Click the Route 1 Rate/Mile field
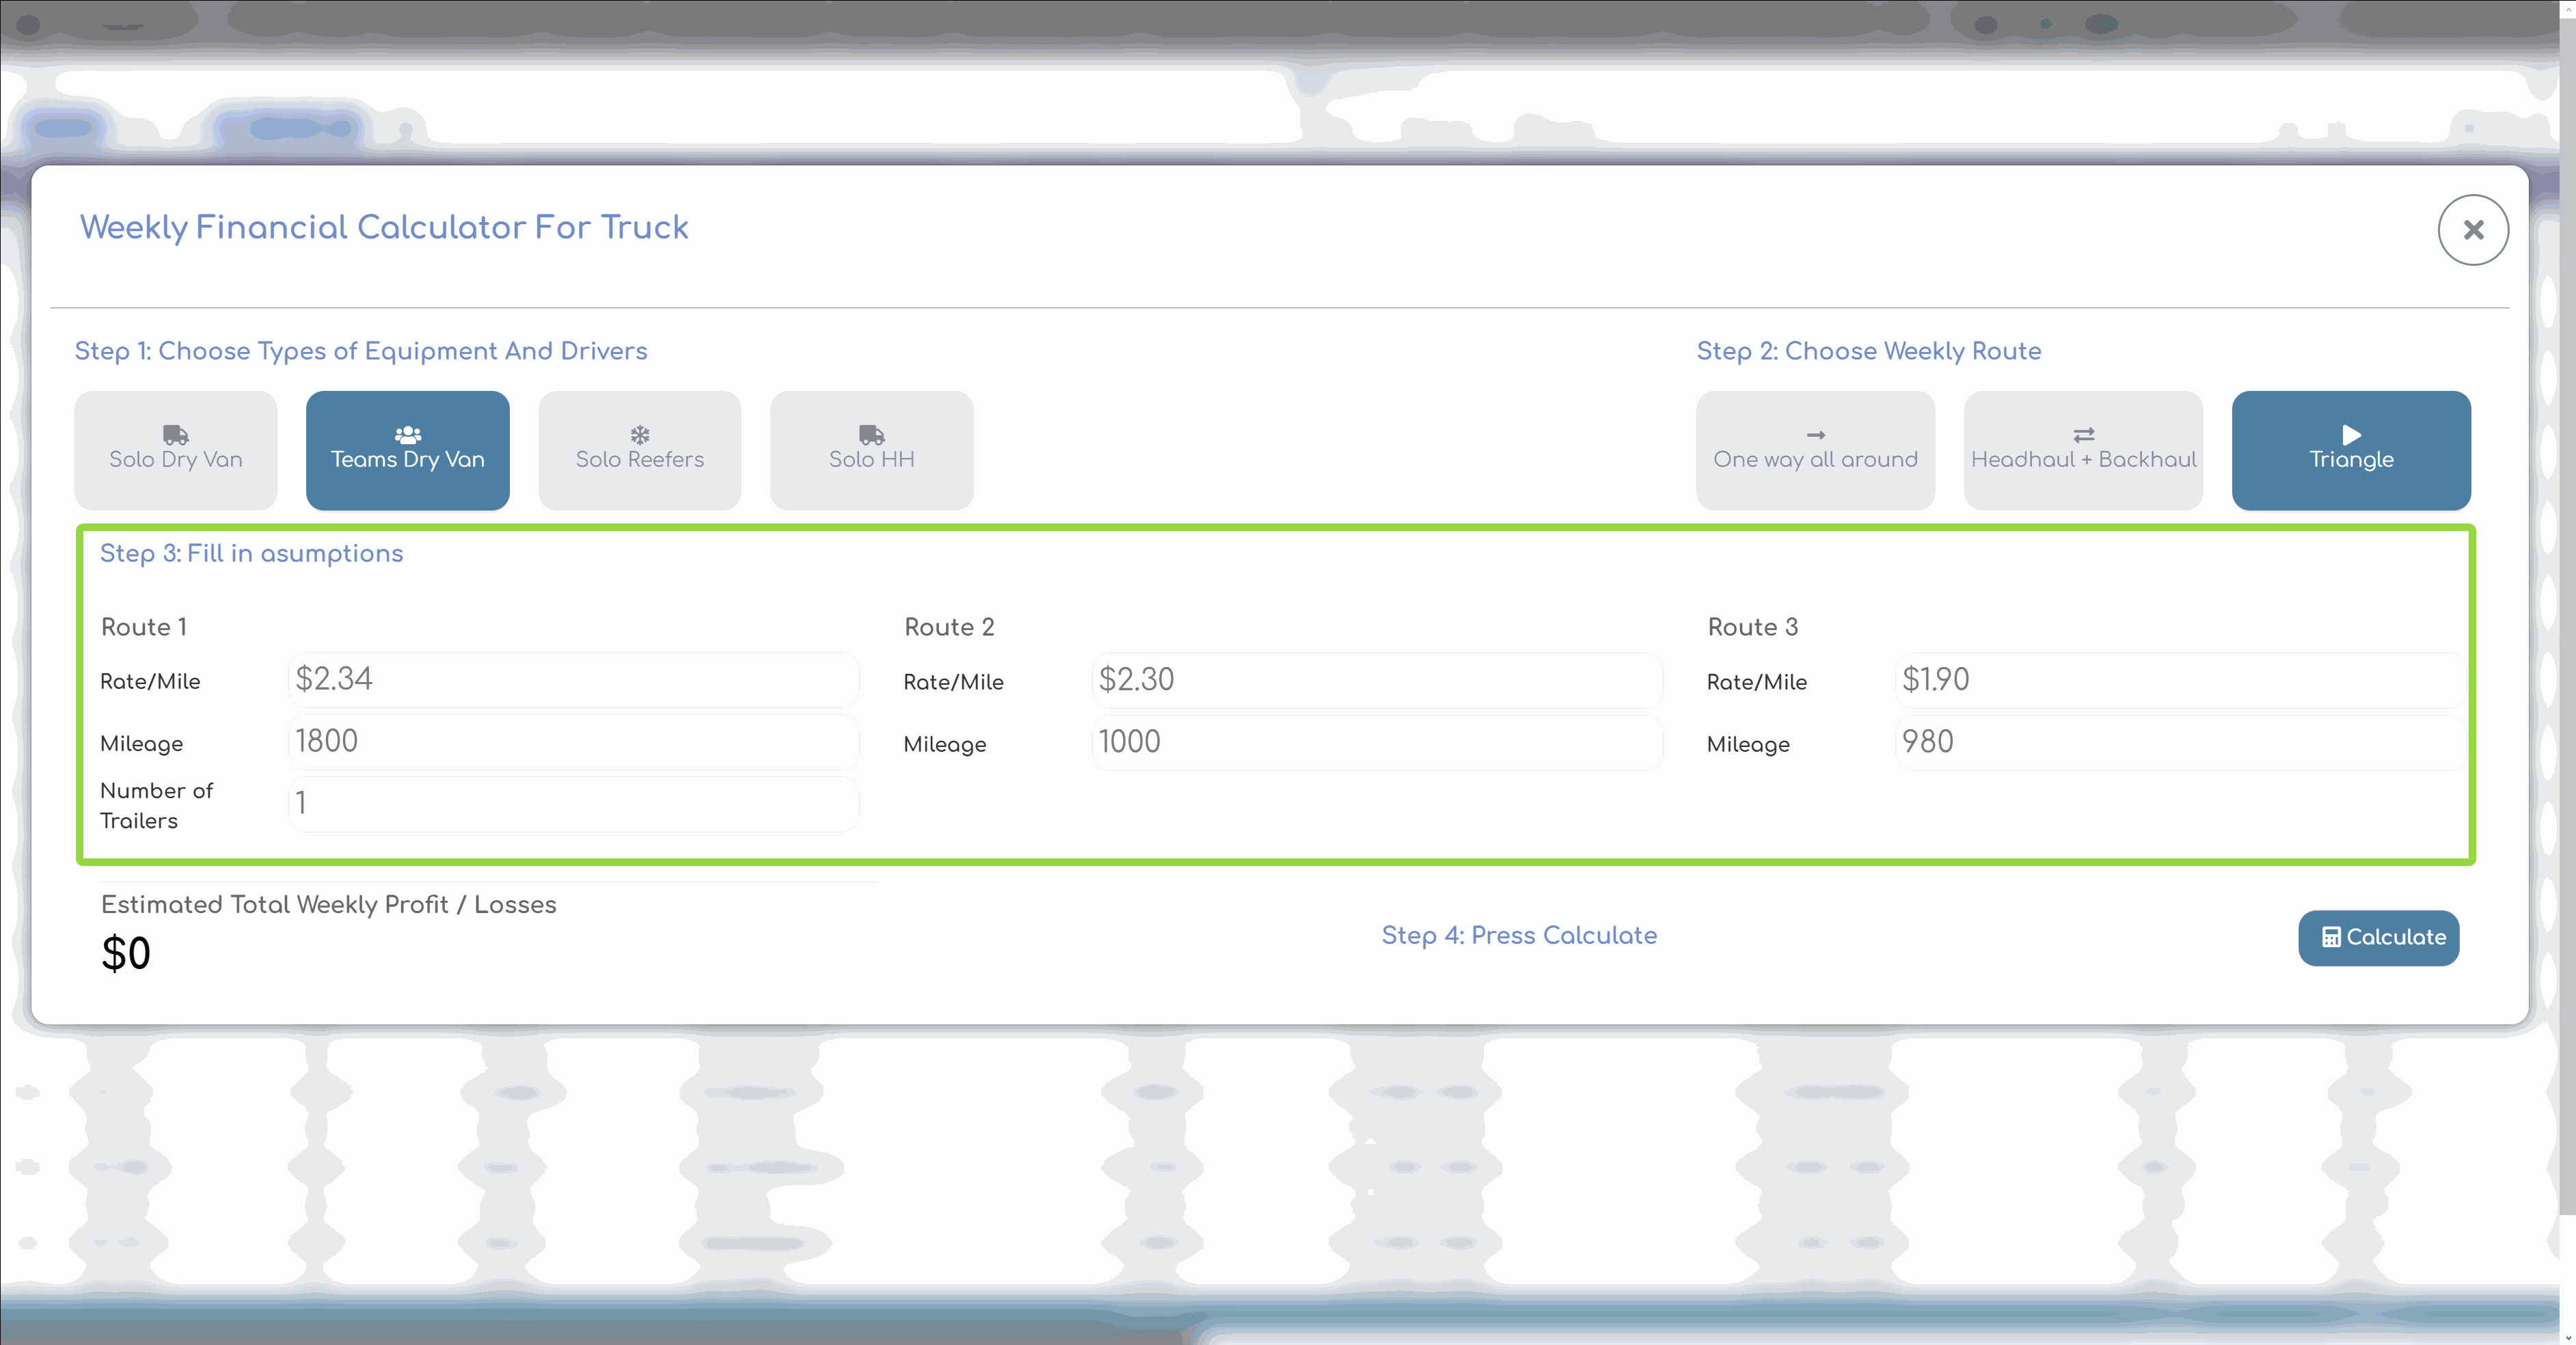This screenshot has width=2576, height=1345. [573, 680]
